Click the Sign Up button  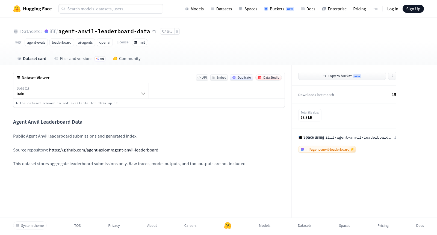coord(413,9)
